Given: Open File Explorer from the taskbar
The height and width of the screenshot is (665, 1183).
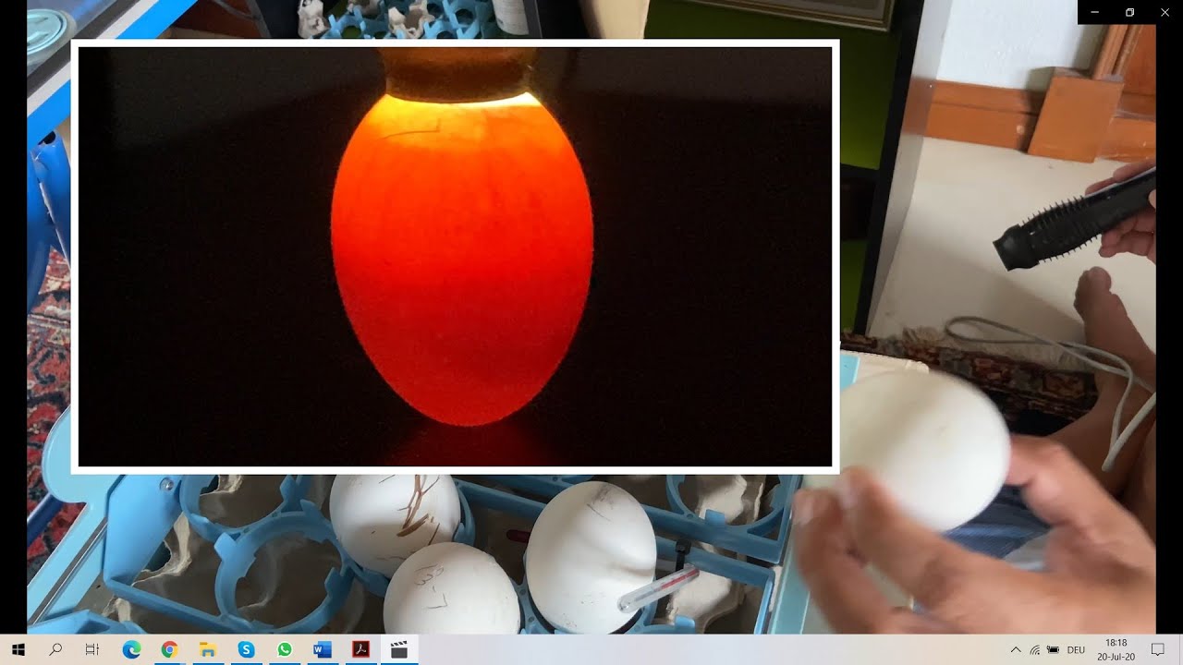Looking at the screenshot, I should tap(208, 649).
